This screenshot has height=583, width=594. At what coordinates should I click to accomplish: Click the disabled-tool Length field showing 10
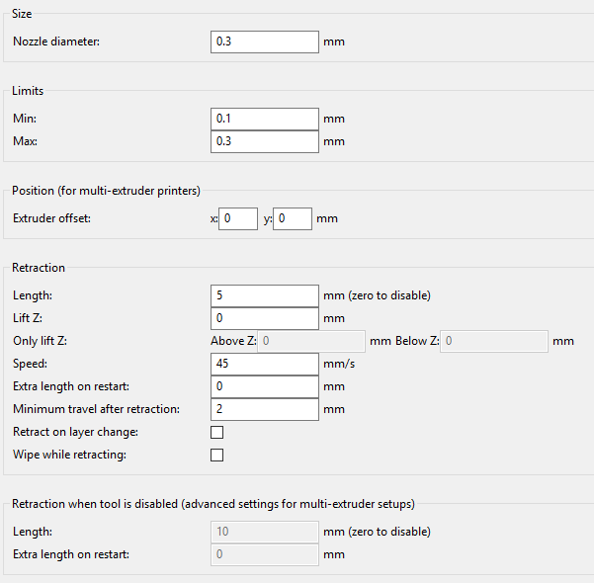[x=265, y=532]
